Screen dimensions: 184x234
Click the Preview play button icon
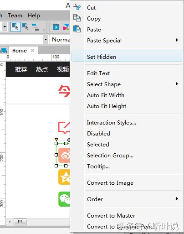tap(56, 27)
